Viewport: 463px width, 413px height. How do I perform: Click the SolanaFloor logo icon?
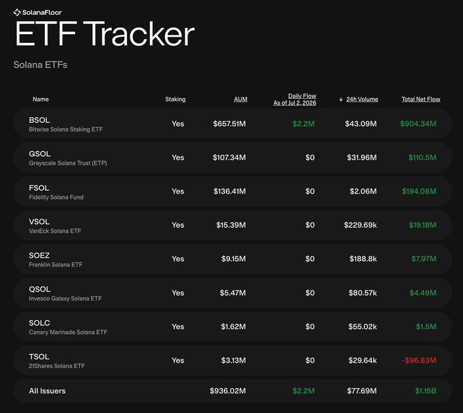coord(17,12)
